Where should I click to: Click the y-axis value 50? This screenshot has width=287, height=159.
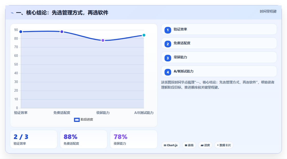click(x=16, y=65)
